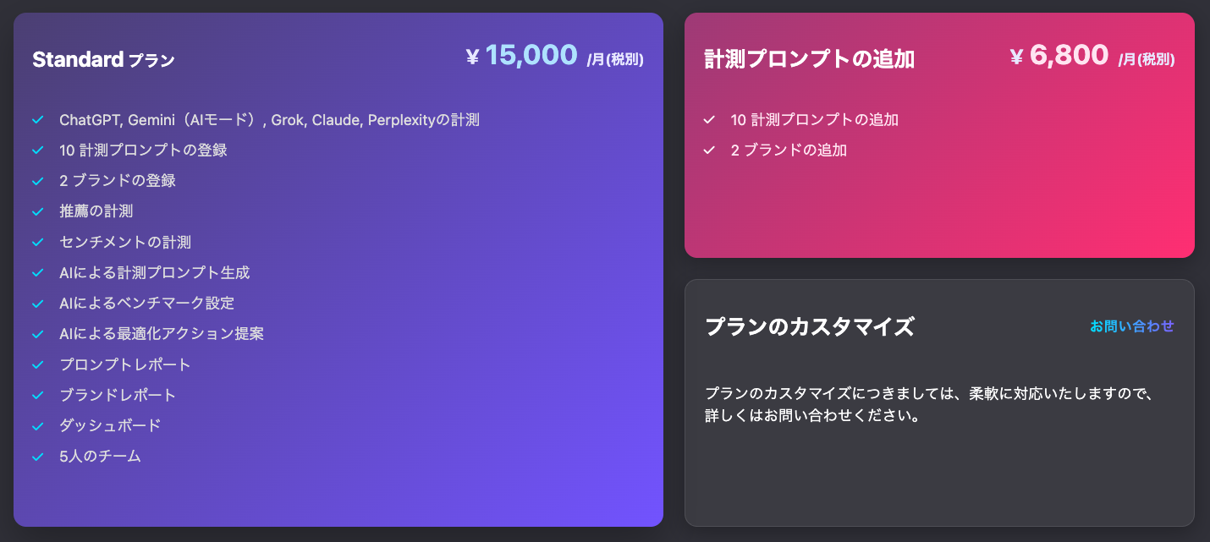Click checkmark beside 推薦の計測
This screenshot has height=542, width=1210.
[x=37, y=211]
